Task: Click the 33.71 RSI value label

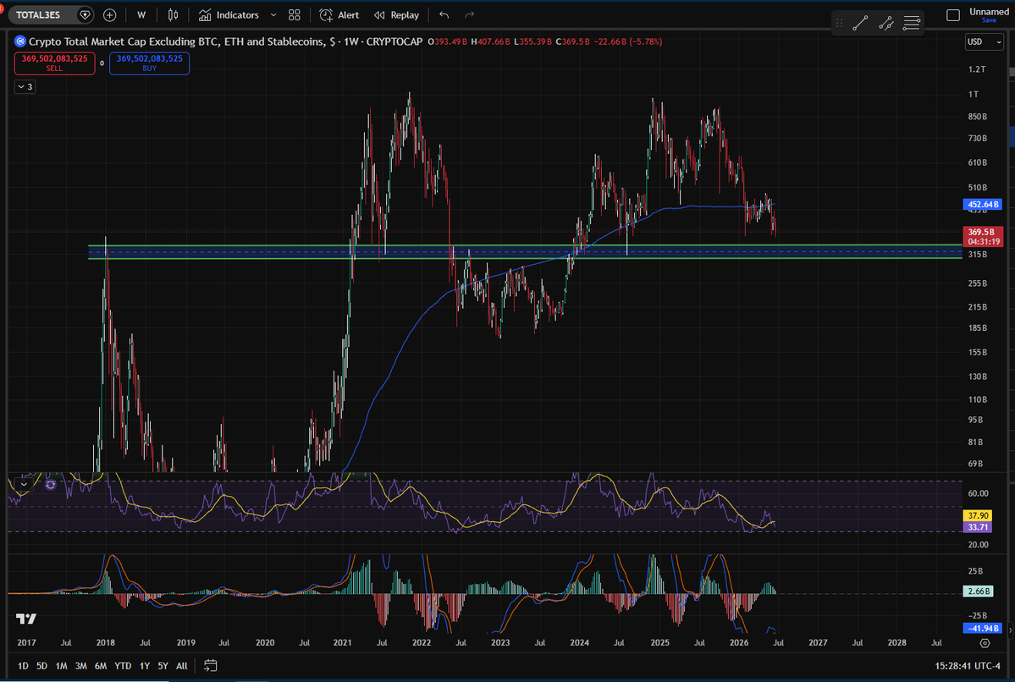Action: tap(978, 526)
